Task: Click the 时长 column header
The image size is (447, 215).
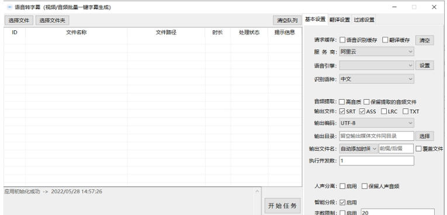Action: 217,33
